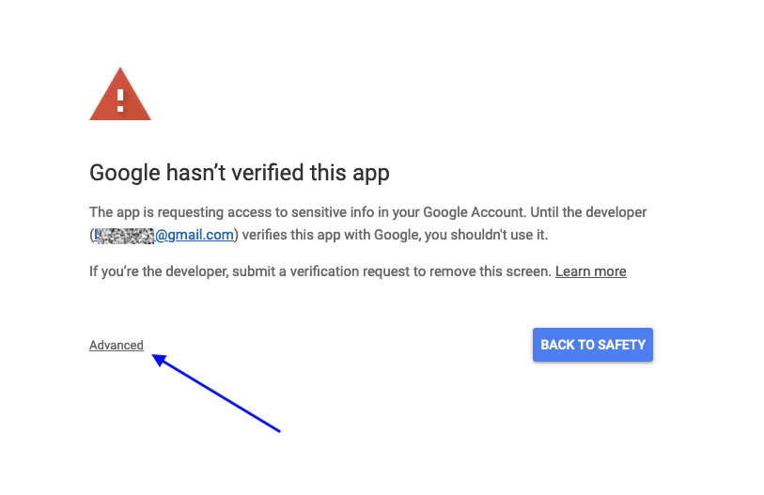The image size is (764, 495).
Task: Click the "Google hasn't verified this app" heading
Action: 239,173
